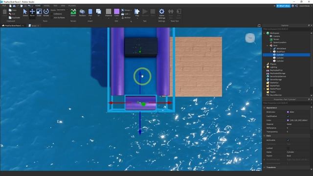The image size is (313, 176).
Task: Click the green move handle on cylinder
Action: point(143,104)
